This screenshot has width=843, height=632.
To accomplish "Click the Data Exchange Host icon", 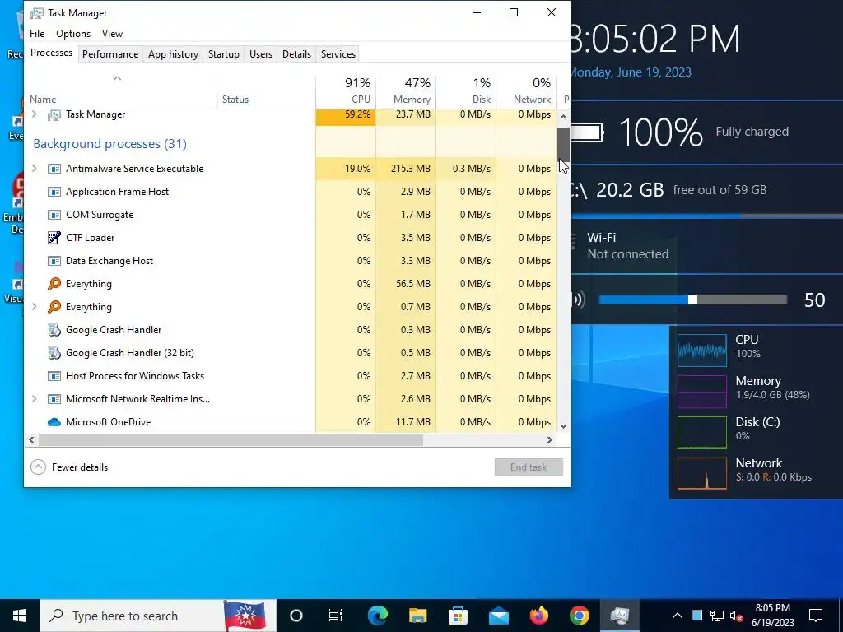I will pos(54,261).
